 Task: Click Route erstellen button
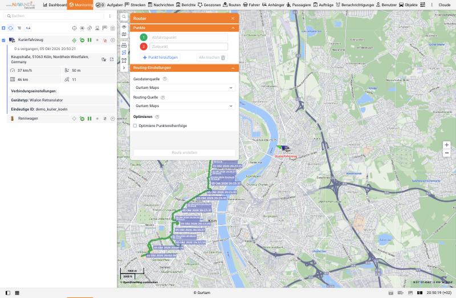184,153
